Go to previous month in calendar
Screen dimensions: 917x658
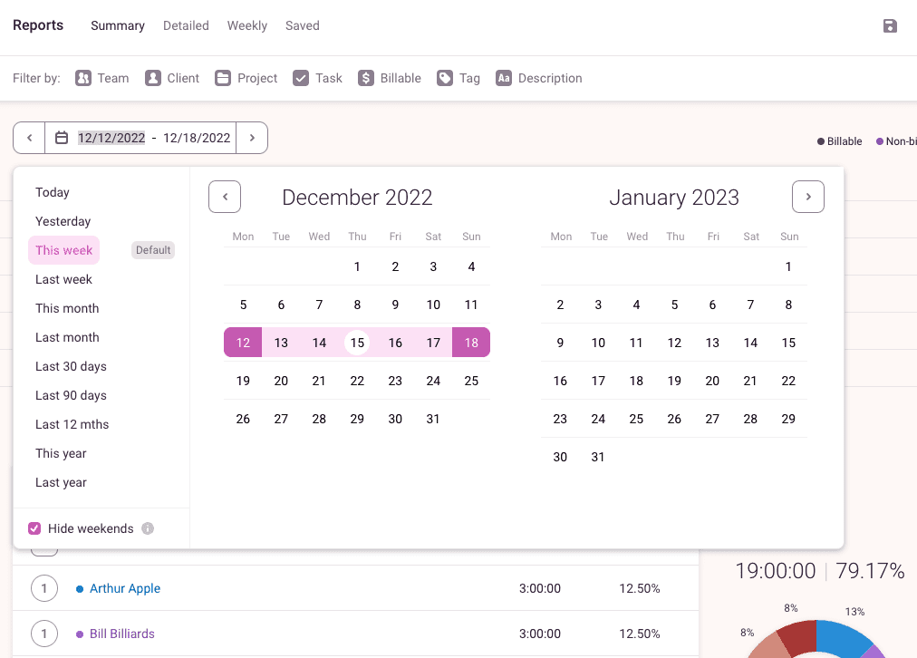pyautogui.click(x=225, y=197)
